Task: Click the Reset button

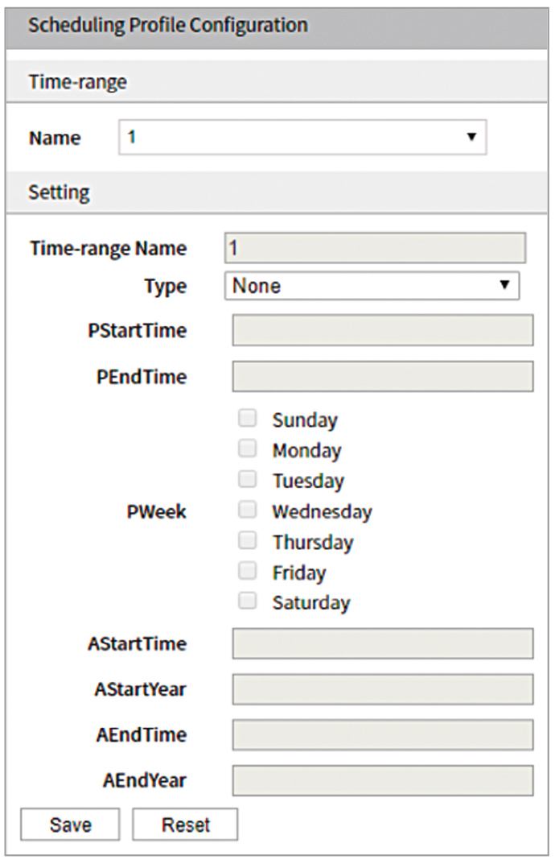Action: click(185, 825)
